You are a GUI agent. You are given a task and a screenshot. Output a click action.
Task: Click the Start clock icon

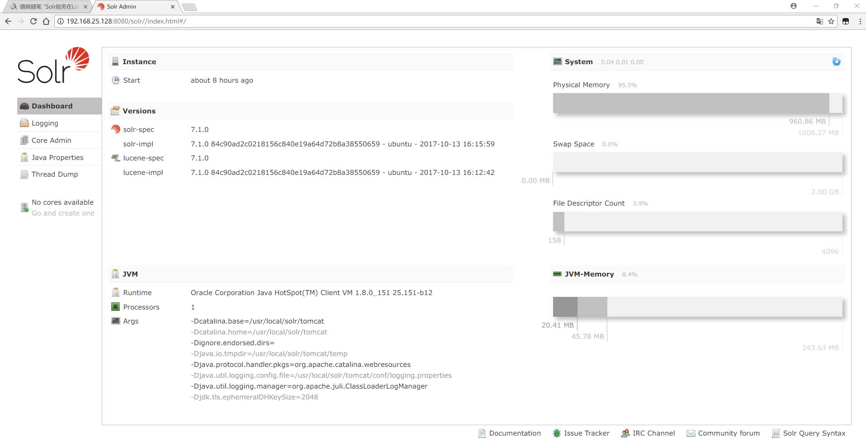116,80
